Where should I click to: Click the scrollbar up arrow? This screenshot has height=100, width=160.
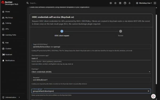(156, 8)
